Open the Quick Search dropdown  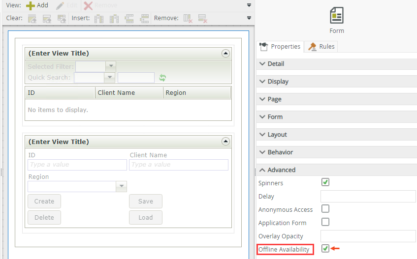tap(110, 78)
